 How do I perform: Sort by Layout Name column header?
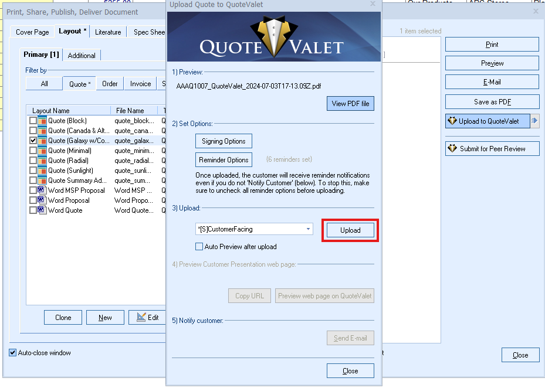pos(69,110)
